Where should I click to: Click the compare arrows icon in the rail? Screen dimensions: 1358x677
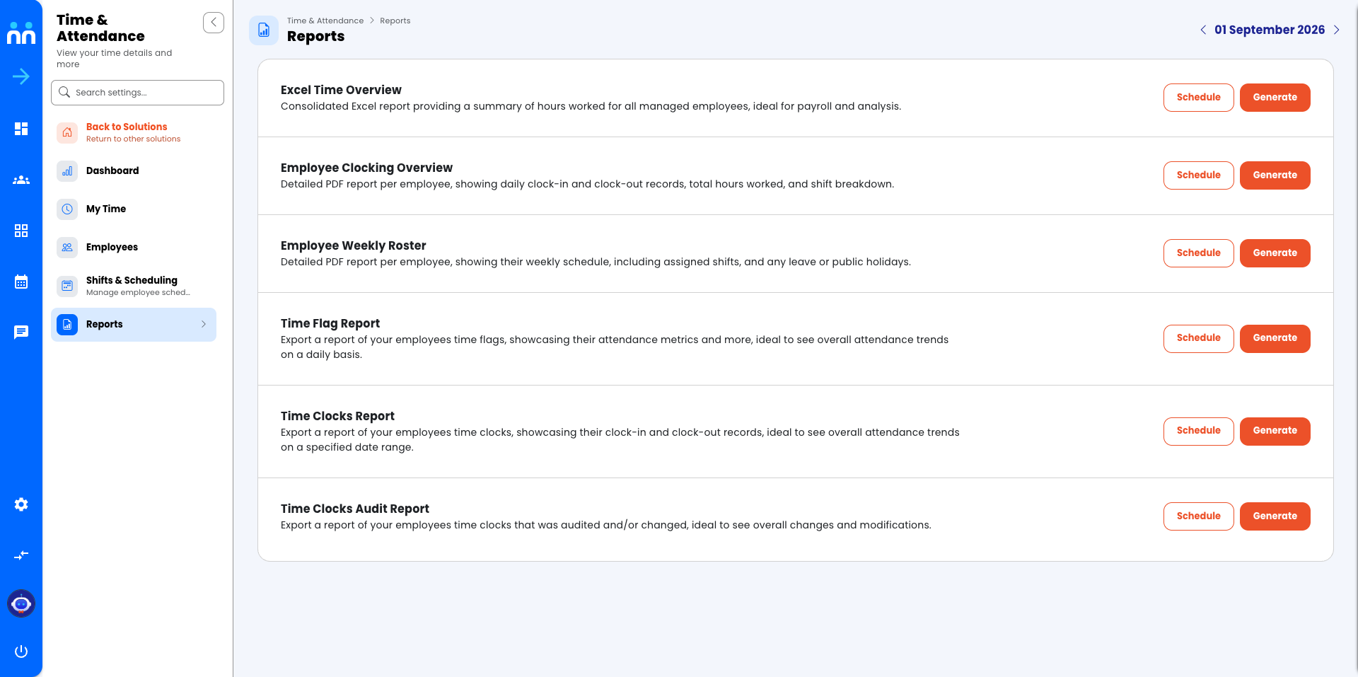coord(21,555)
